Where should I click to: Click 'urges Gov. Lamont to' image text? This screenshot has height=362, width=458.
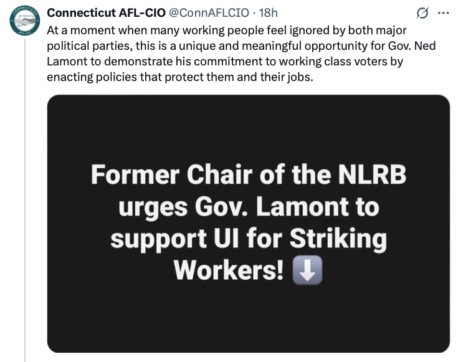248,206
